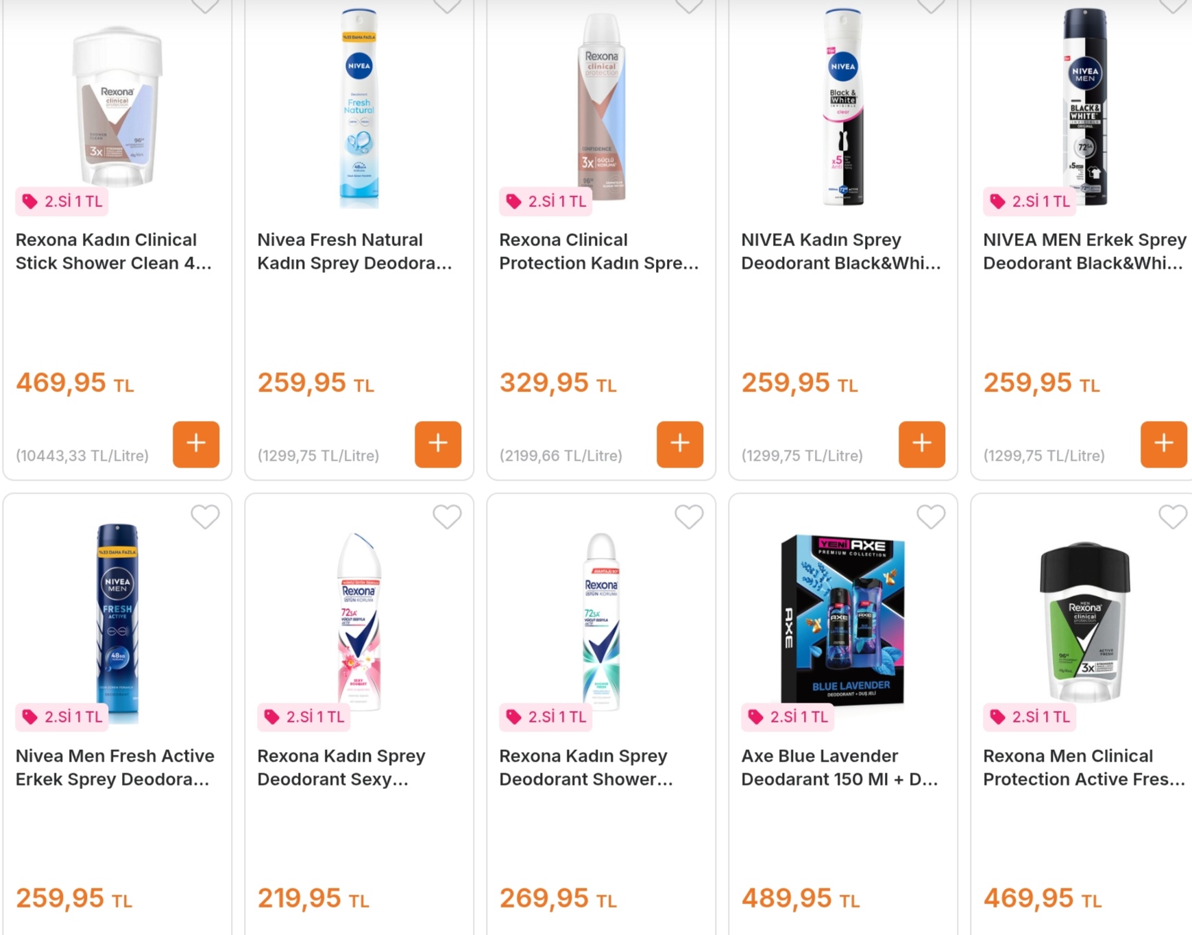
Task: Open Axe Blue Lavender Deodorant product title
Action: coord(839,768)
